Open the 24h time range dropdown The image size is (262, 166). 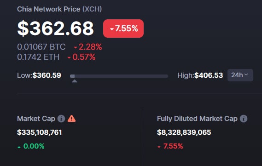240,75
